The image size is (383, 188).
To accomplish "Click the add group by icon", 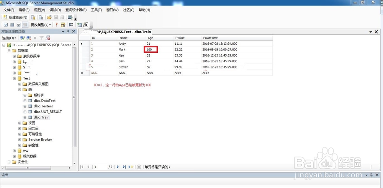I will tap(71, 24).
